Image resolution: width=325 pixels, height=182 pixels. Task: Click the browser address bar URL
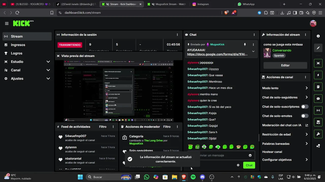coord(83,13)
